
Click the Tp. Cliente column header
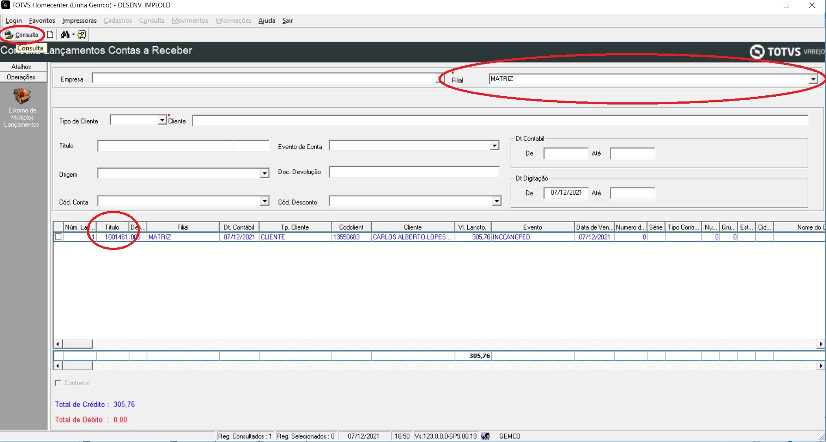[295, 227]
